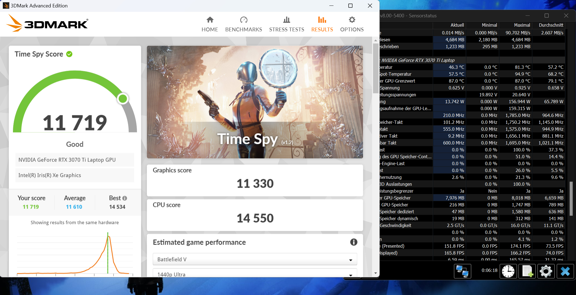Select the Geschwindigkeit sensor row

[472, 225]
